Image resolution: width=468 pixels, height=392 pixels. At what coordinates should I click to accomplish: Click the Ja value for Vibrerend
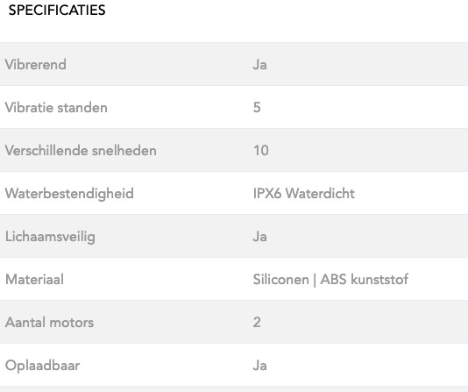(x=260, y=65)
